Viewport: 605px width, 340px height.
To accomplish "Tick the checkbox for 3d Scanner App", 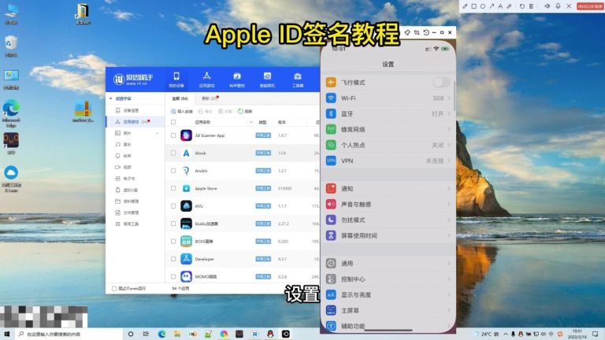I will 173,135.
